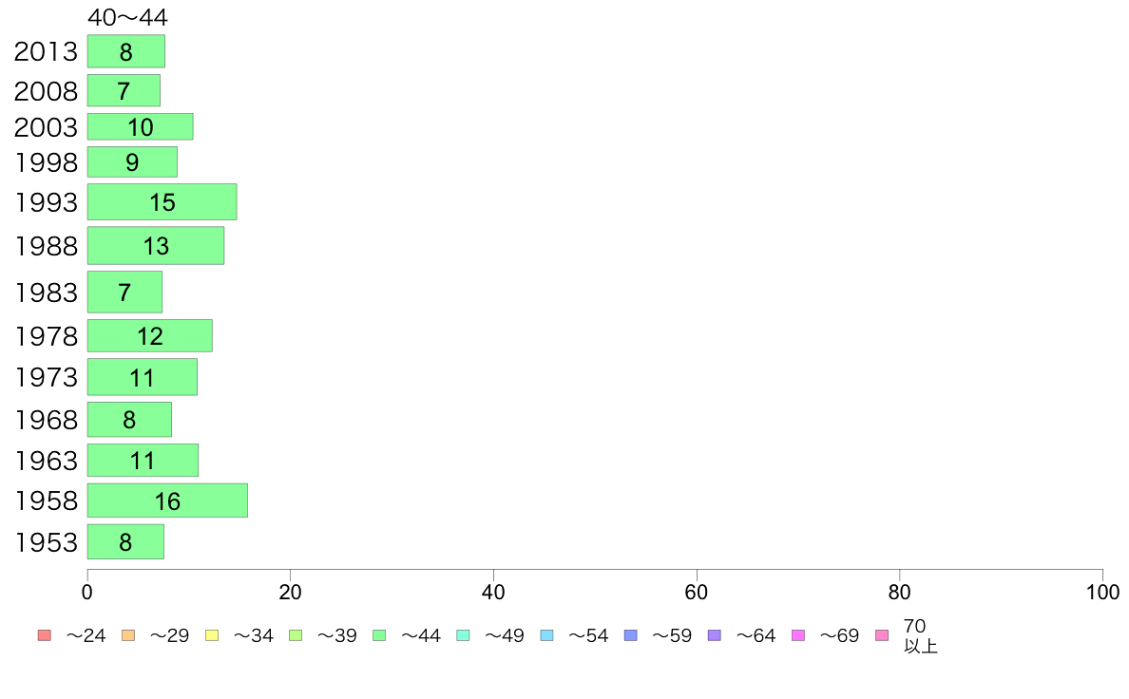Image resolution: width=1129 pixels, height=699 pixels.
Task: Click the 2003 bar with value 10
Action: 141,126
